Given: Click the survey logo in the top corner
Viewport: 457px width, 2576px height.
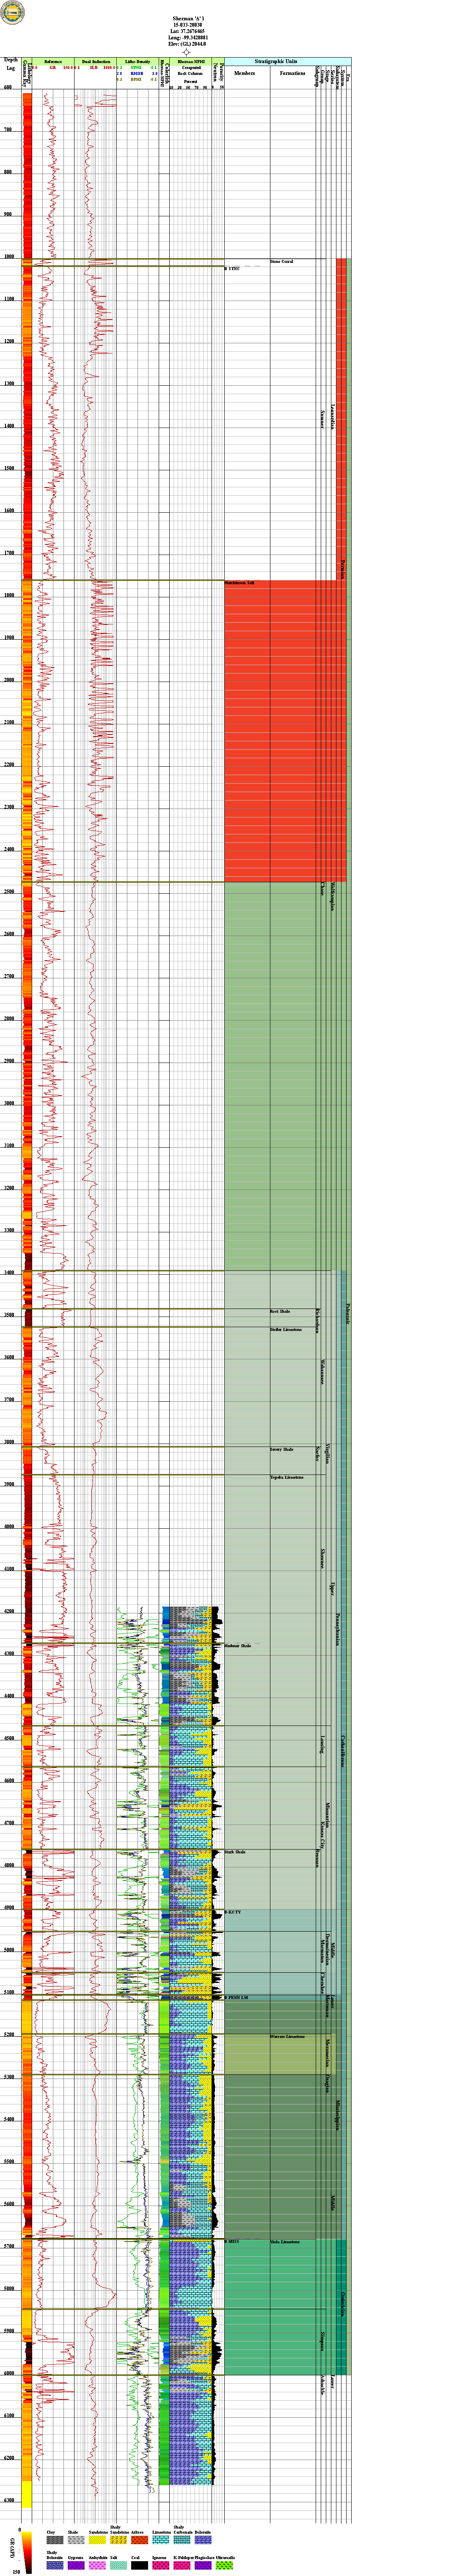Looking at the screenshot, I should [x=11, y=11].
